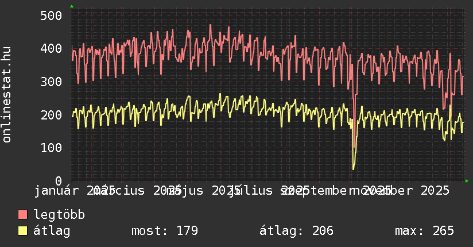Click the red line's highest peak
Image resolution: width=473 pixels, height=247 pixels.
pos(211,25)
